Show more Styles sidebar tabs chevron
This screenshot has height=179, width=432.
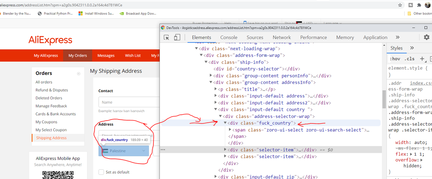412,48
